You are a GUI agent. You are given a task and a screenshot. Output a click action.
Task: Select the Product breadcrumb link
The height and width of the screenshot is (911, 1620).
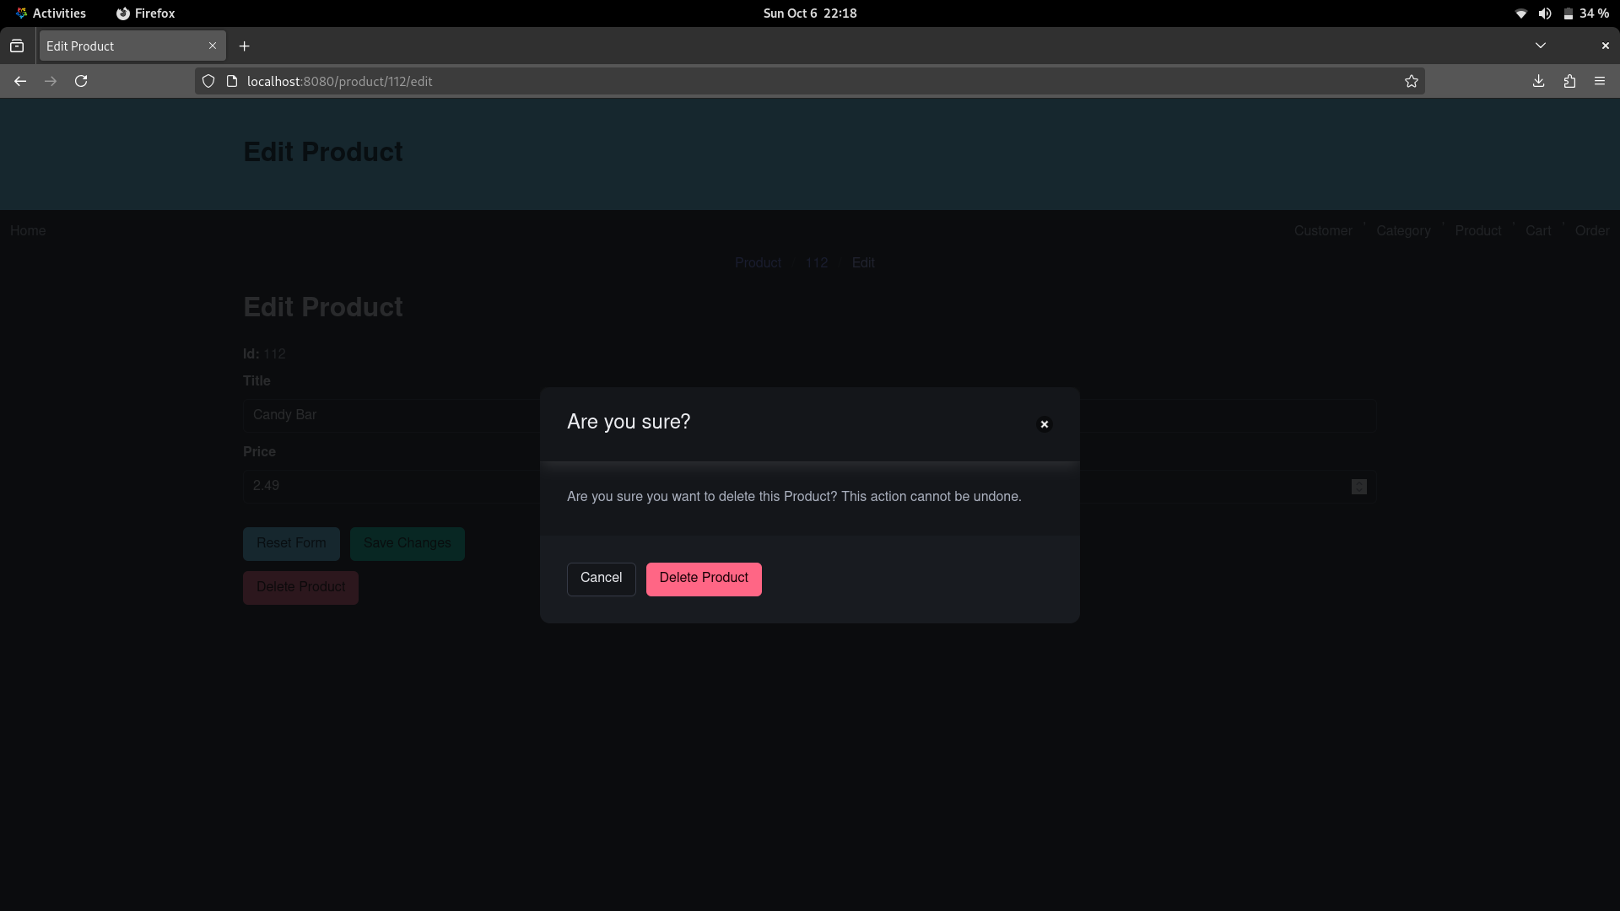(758, 262)
